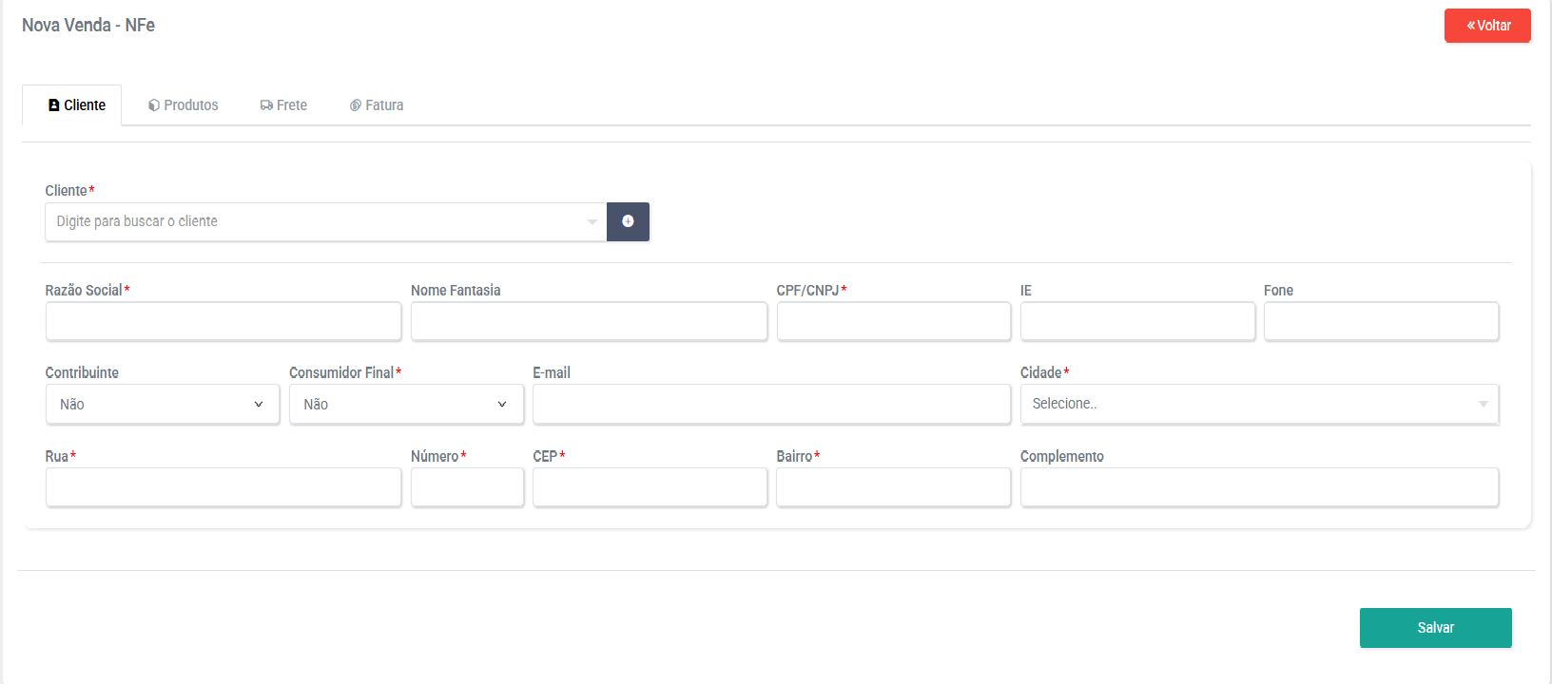The width and height of the screenshot is (1552, 684).
Task: Switch to the Produtos tab
Action: [x=183, y=104]
